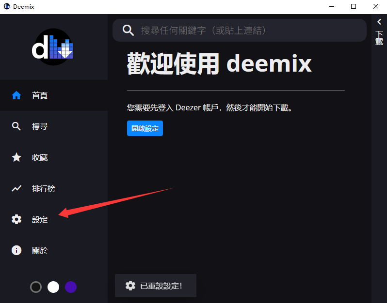The width and height of the screenshot is (387, 303).
Task: Go to the 搜尋 page
Action: (54, 126)
